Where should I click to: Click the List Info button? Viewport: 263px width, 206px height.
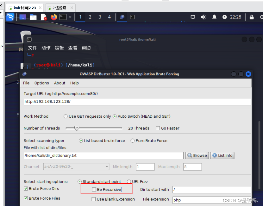click(222, 156)
